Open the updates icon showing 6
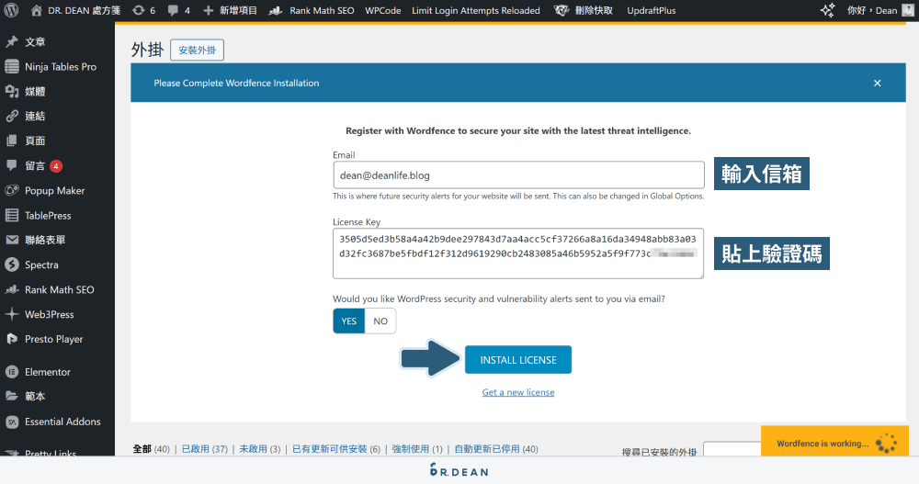Screen dimensions: 919x484 pyautogui.click(x=139, y=10)
